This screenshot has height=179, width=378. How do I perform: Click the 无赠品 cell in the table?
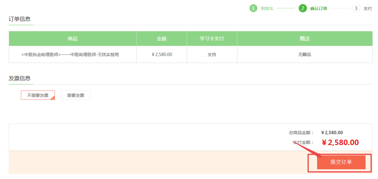click(x=305, y=55)
